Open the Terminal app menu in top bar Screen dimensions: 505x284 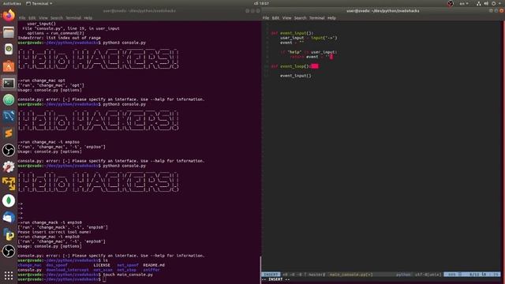point(39,3)
